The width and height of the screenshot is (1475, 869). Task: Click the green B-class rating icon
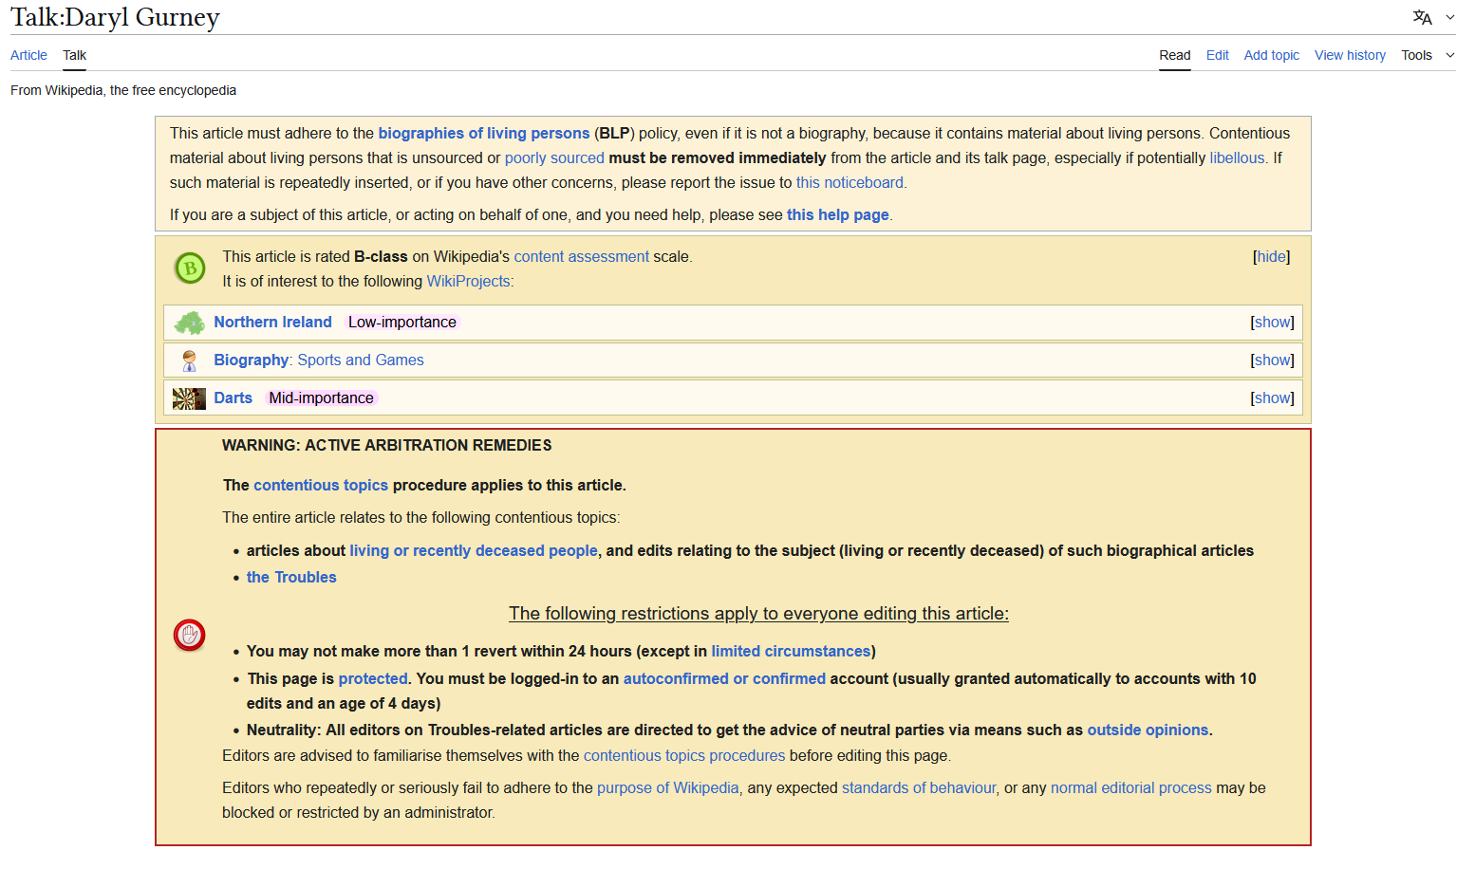190,268
